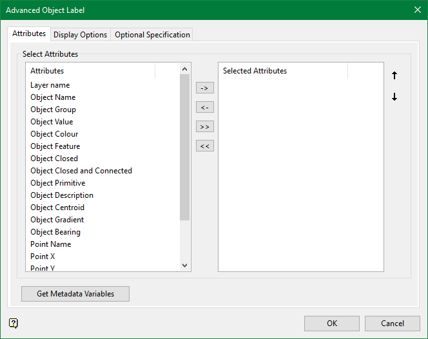Open the Optional Specification tab
Screen dimensions: 428x339
(x=152, y=35)
